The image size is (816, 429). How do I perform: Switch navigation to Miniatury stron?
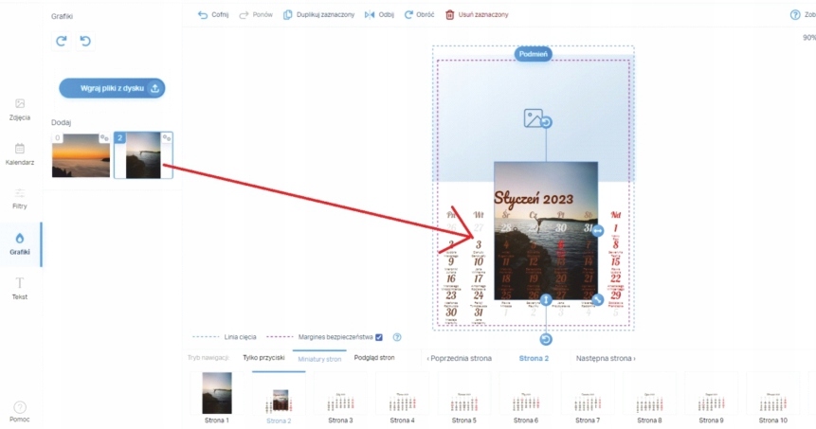[x=319, y=359]
